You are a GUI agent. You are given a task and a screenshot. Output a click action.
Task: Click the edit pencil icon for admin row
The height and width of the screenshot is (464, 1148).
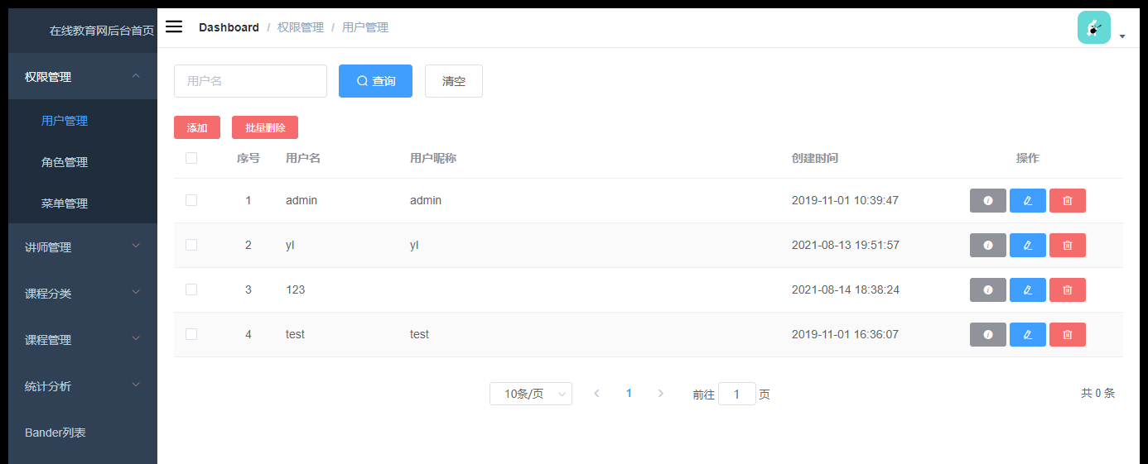(1028, 201)
